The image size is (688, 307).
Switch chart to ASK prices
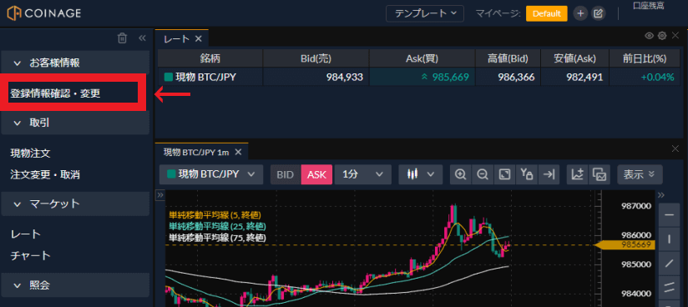(x=316, y=174)
